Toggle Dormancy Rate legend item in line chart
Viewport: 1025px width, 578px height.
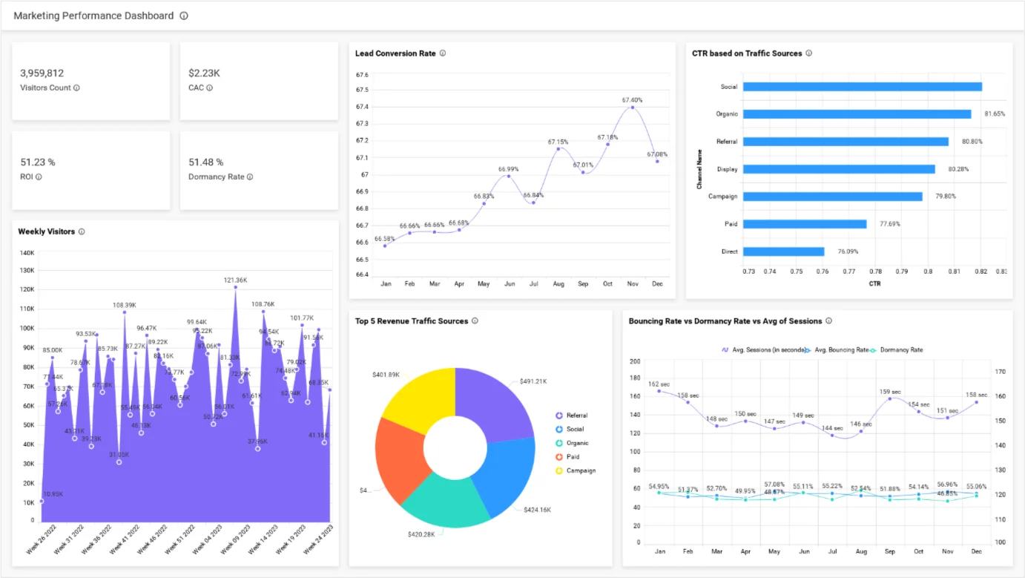(896, 349)
